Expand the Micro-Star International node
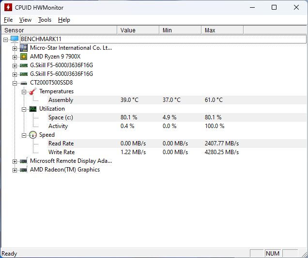The height and width of the screenshot is (258, 308). 15,48
